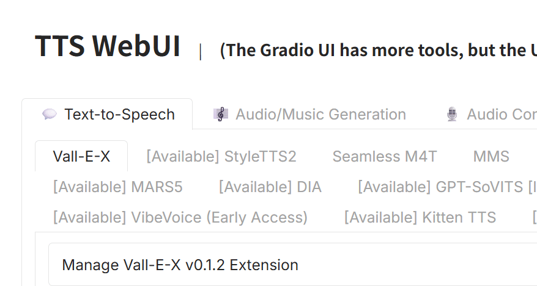The width and height of the screenshot is (537, 286).
Task: Click the TTS WebUI title heading
Action: pos(108,46)
